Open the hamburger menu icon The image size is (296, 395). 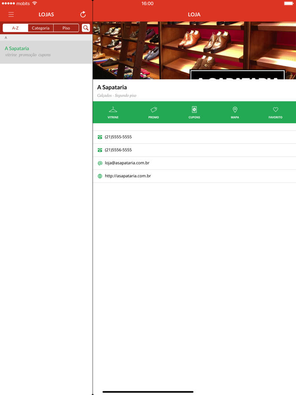click(11, 14)
